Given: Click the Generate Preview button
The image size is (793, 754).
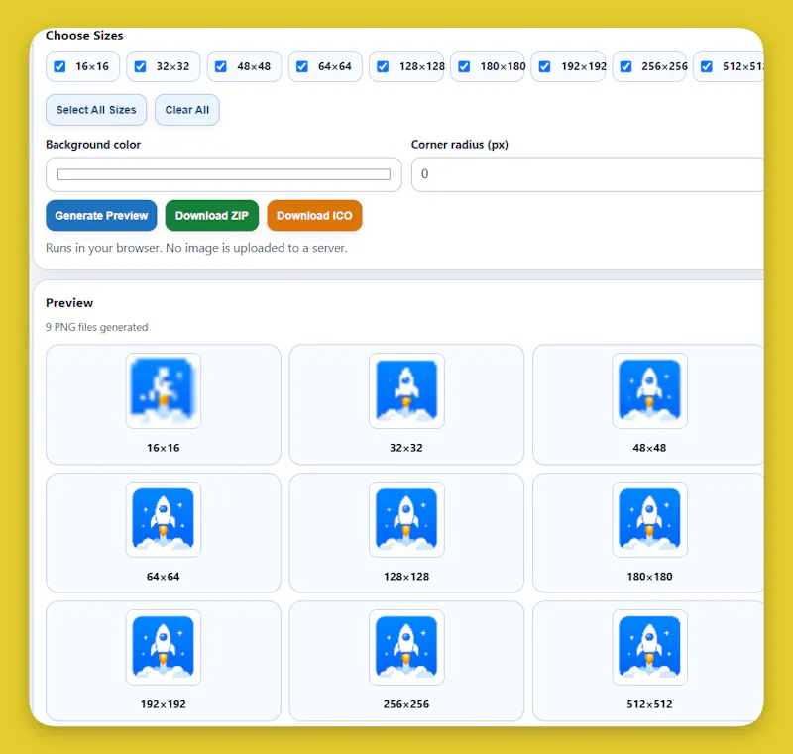Looking at the screenshot, I should click(x=101, y=216).
